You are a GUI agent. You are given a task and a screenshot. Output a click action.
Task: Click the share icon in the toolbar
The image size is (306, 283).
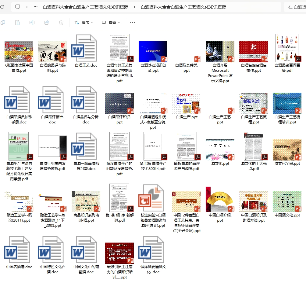(x=47, y=22)
